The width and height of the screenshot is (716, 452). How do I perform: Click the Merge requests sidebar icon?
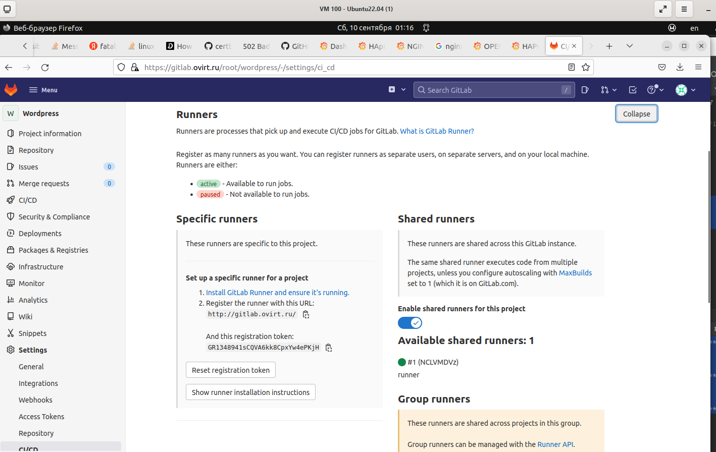pyautogui.click(x=10, y=183)
